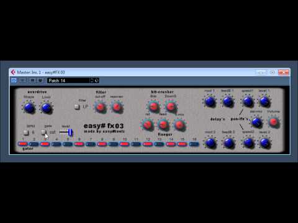Image resolution: width=298 pixels, height=223 pixels.
Task: Click the Cubase logo in title bar
Action: (x=13, y=72)
